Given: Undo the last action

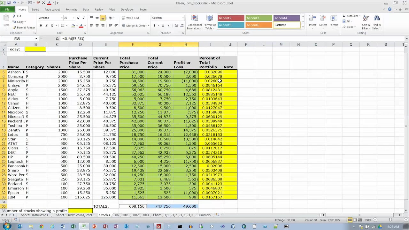Looking at the screenshot, I should click(x=14, y=3).
